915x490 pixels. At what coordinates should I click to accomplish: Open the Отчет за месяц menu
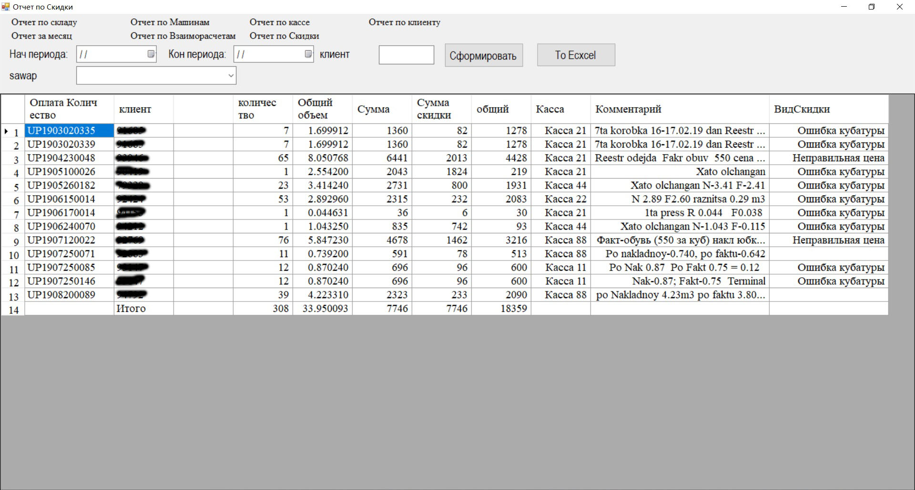pyautogui.click(x=41, y=36)
